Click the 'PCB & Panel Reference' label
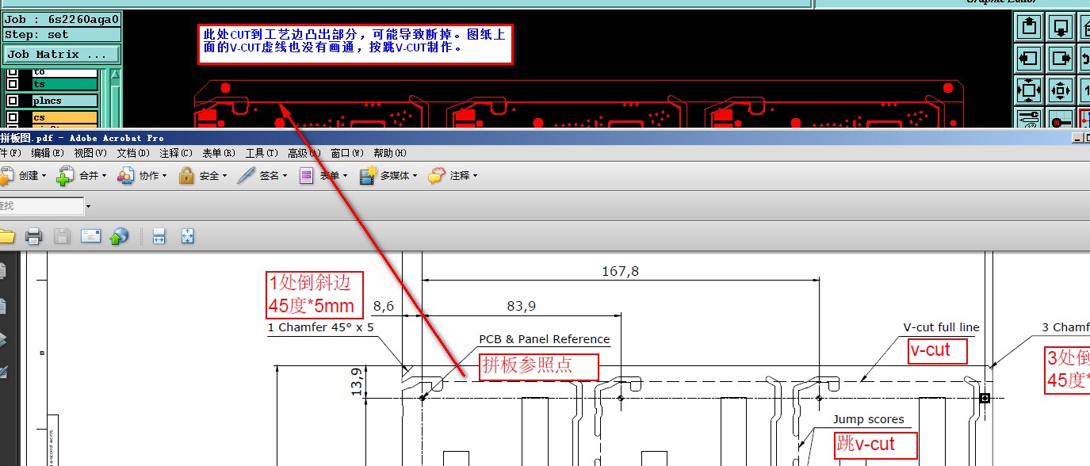Screen dimensions: 1090x466 545,339
